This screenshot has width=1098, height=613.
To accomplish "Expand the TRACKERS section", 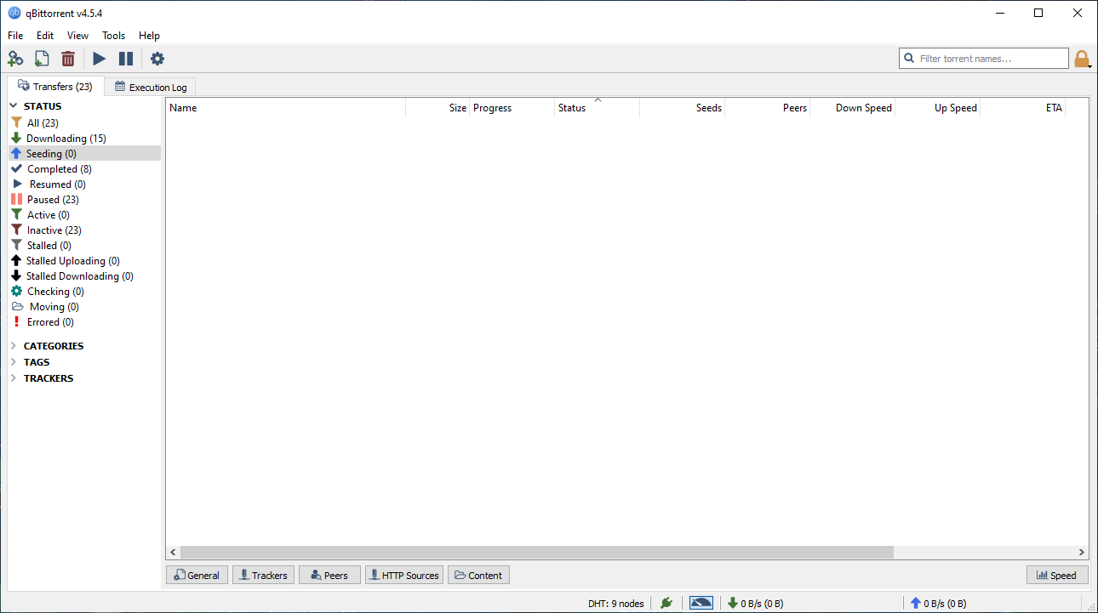I will tap(13, 377).
